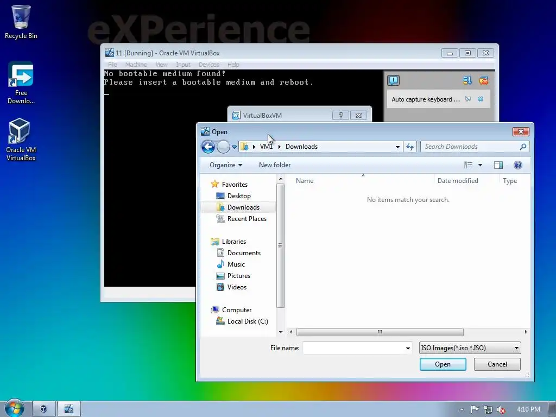
Task: Dismiss the Auto capture keyboard notification
Action: pyautogui.click(x=481, y=99)
